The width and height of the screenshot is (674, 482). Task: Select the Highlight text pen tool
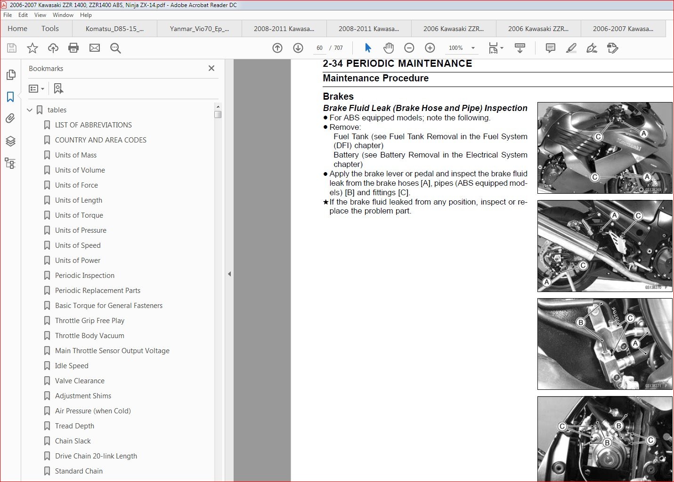[571, 48]
